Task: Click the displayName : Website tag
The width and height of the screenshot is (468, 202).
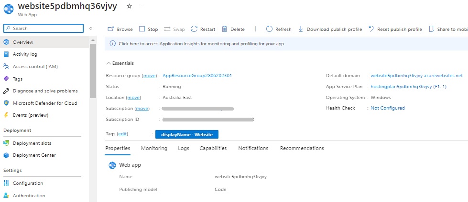Action: (187, 134)
